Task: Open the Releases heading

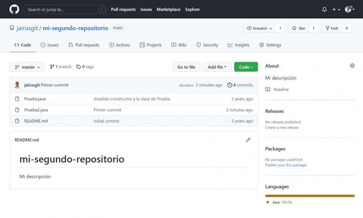Action: pos(275,111)
